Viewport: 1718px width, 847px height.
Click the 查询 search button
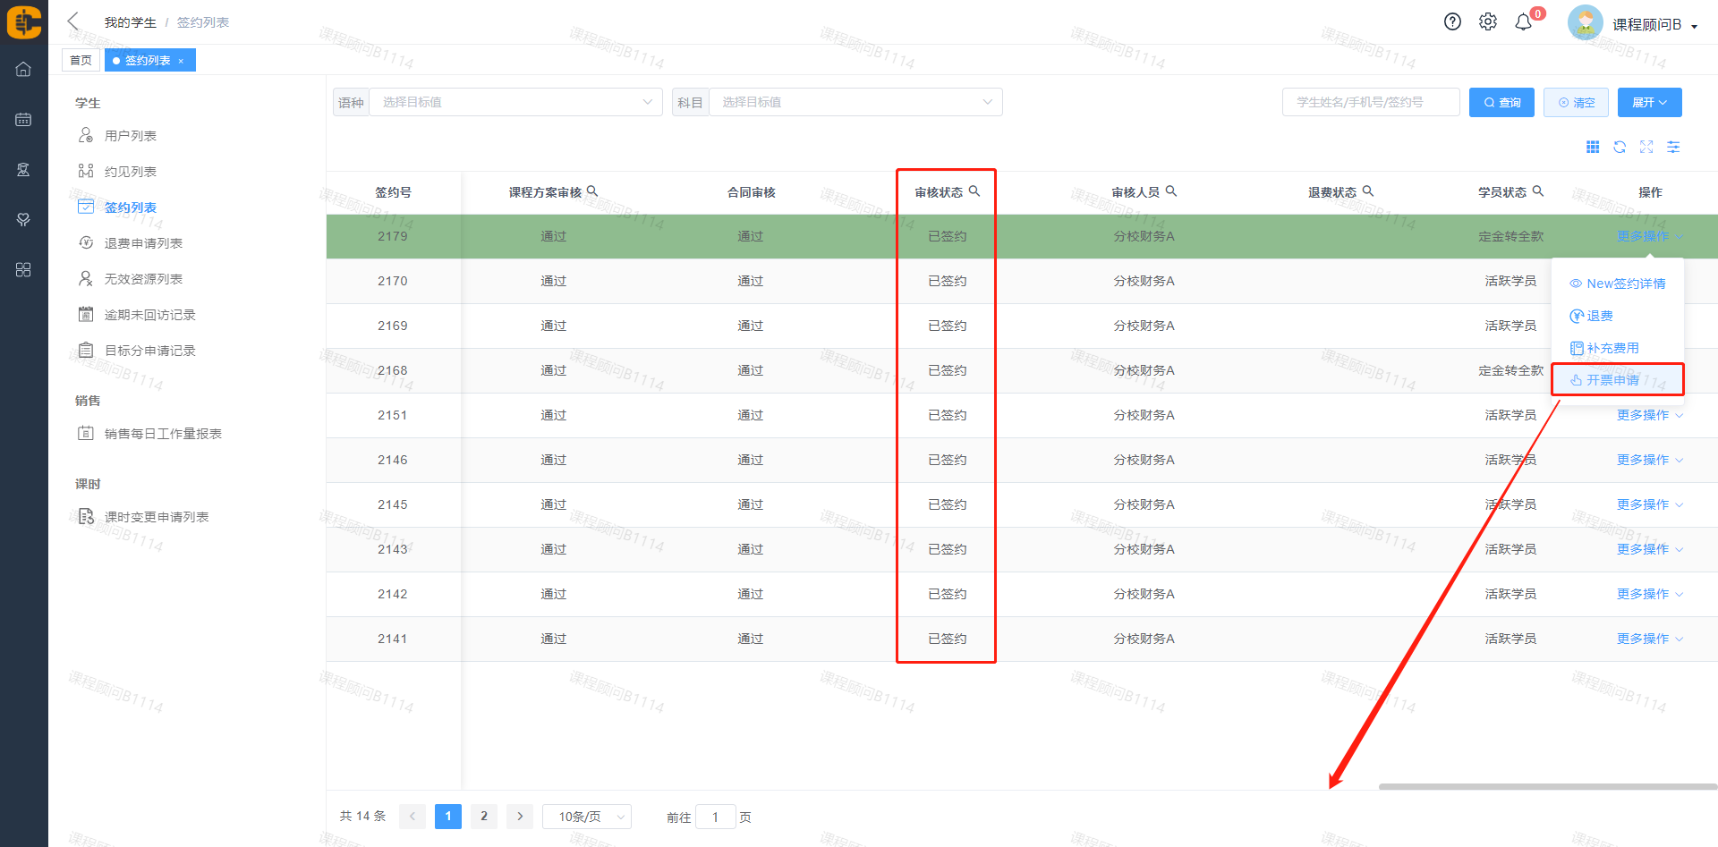click(1501, 102)
